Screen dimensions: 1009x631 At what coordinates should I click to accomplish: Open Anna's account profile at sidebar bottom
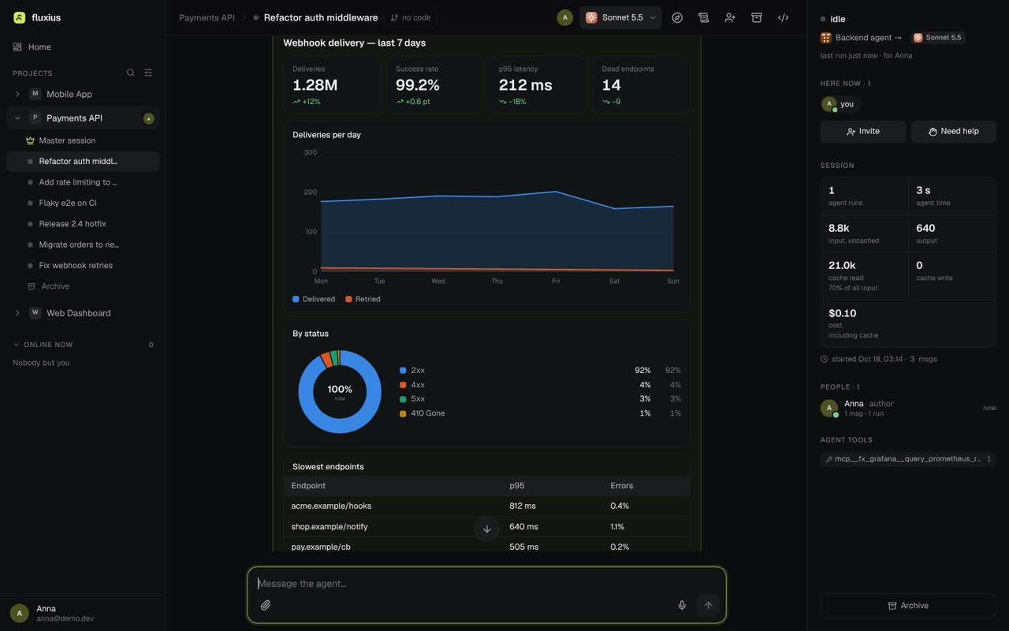coord(83,613)
